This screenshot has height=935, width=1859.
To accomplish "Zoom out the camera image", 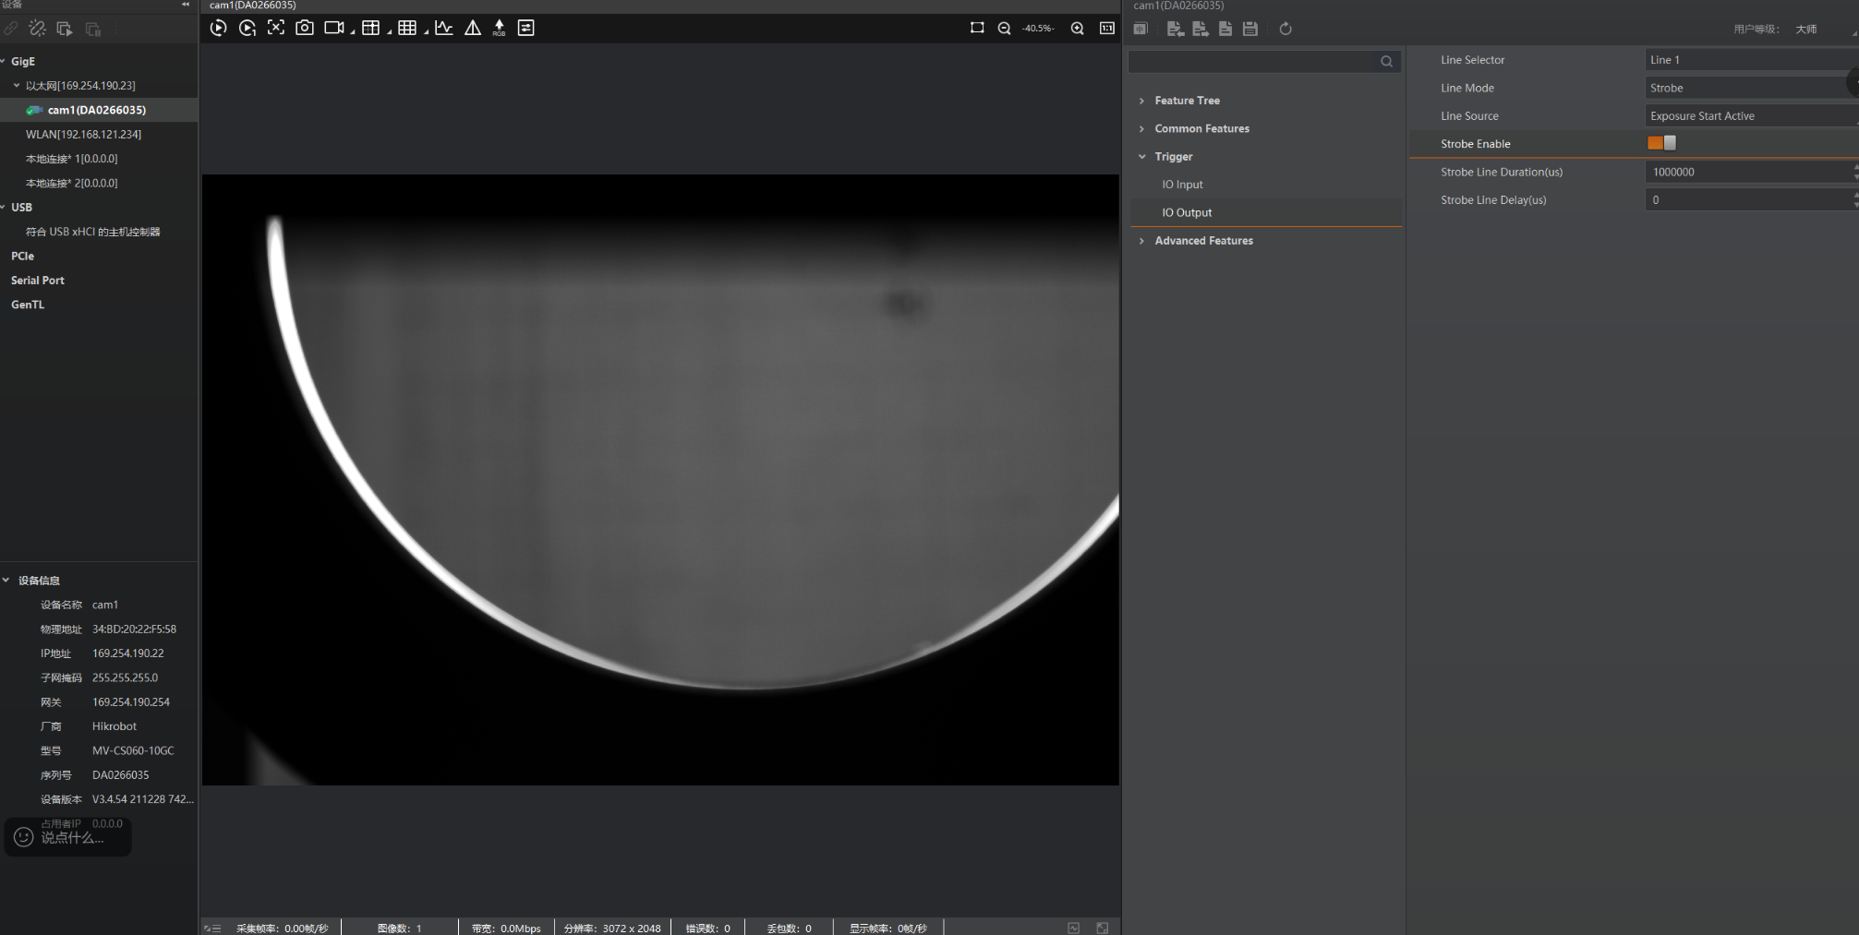I will (x=1005, y=29).
